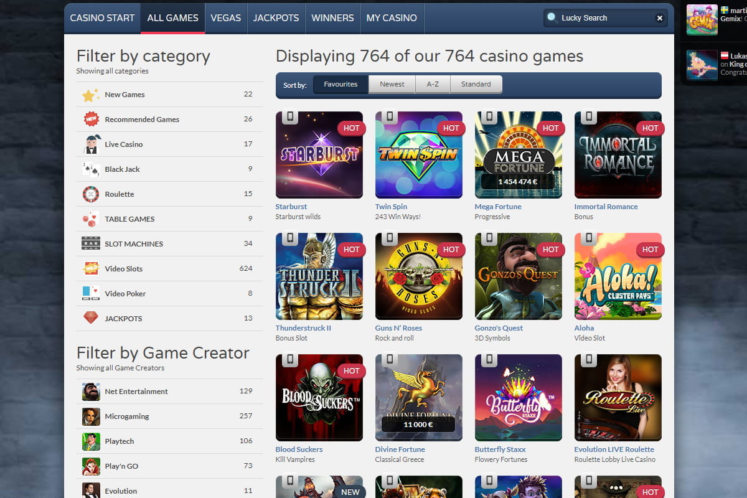
Task: Launch the Roulette Live game thumbnail
Action: pos(618,398)
